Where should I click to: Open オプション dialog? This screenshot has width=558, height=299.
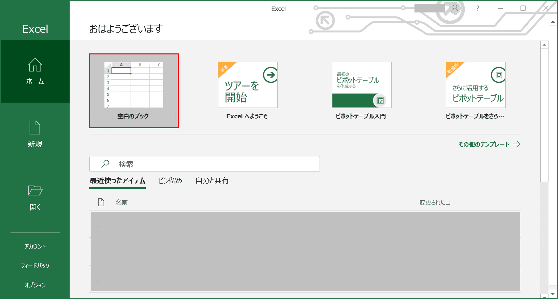click(x=35, y=285)
